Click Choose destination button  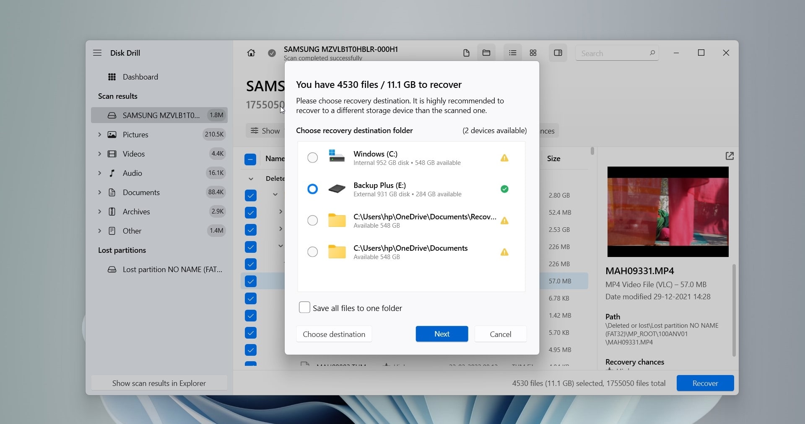334,334
